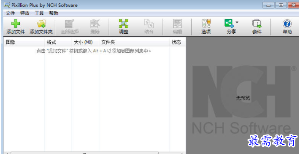Open the 文件 menu
The width and height of the screenshot is (300, 154).
(10, 13)
